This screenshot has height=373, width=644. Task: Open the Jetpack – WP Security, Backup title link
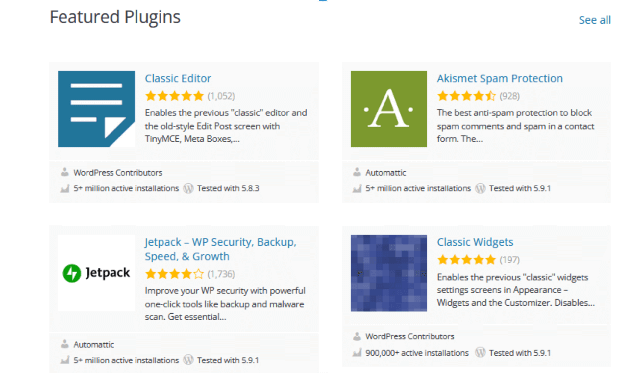click(221, 249)
